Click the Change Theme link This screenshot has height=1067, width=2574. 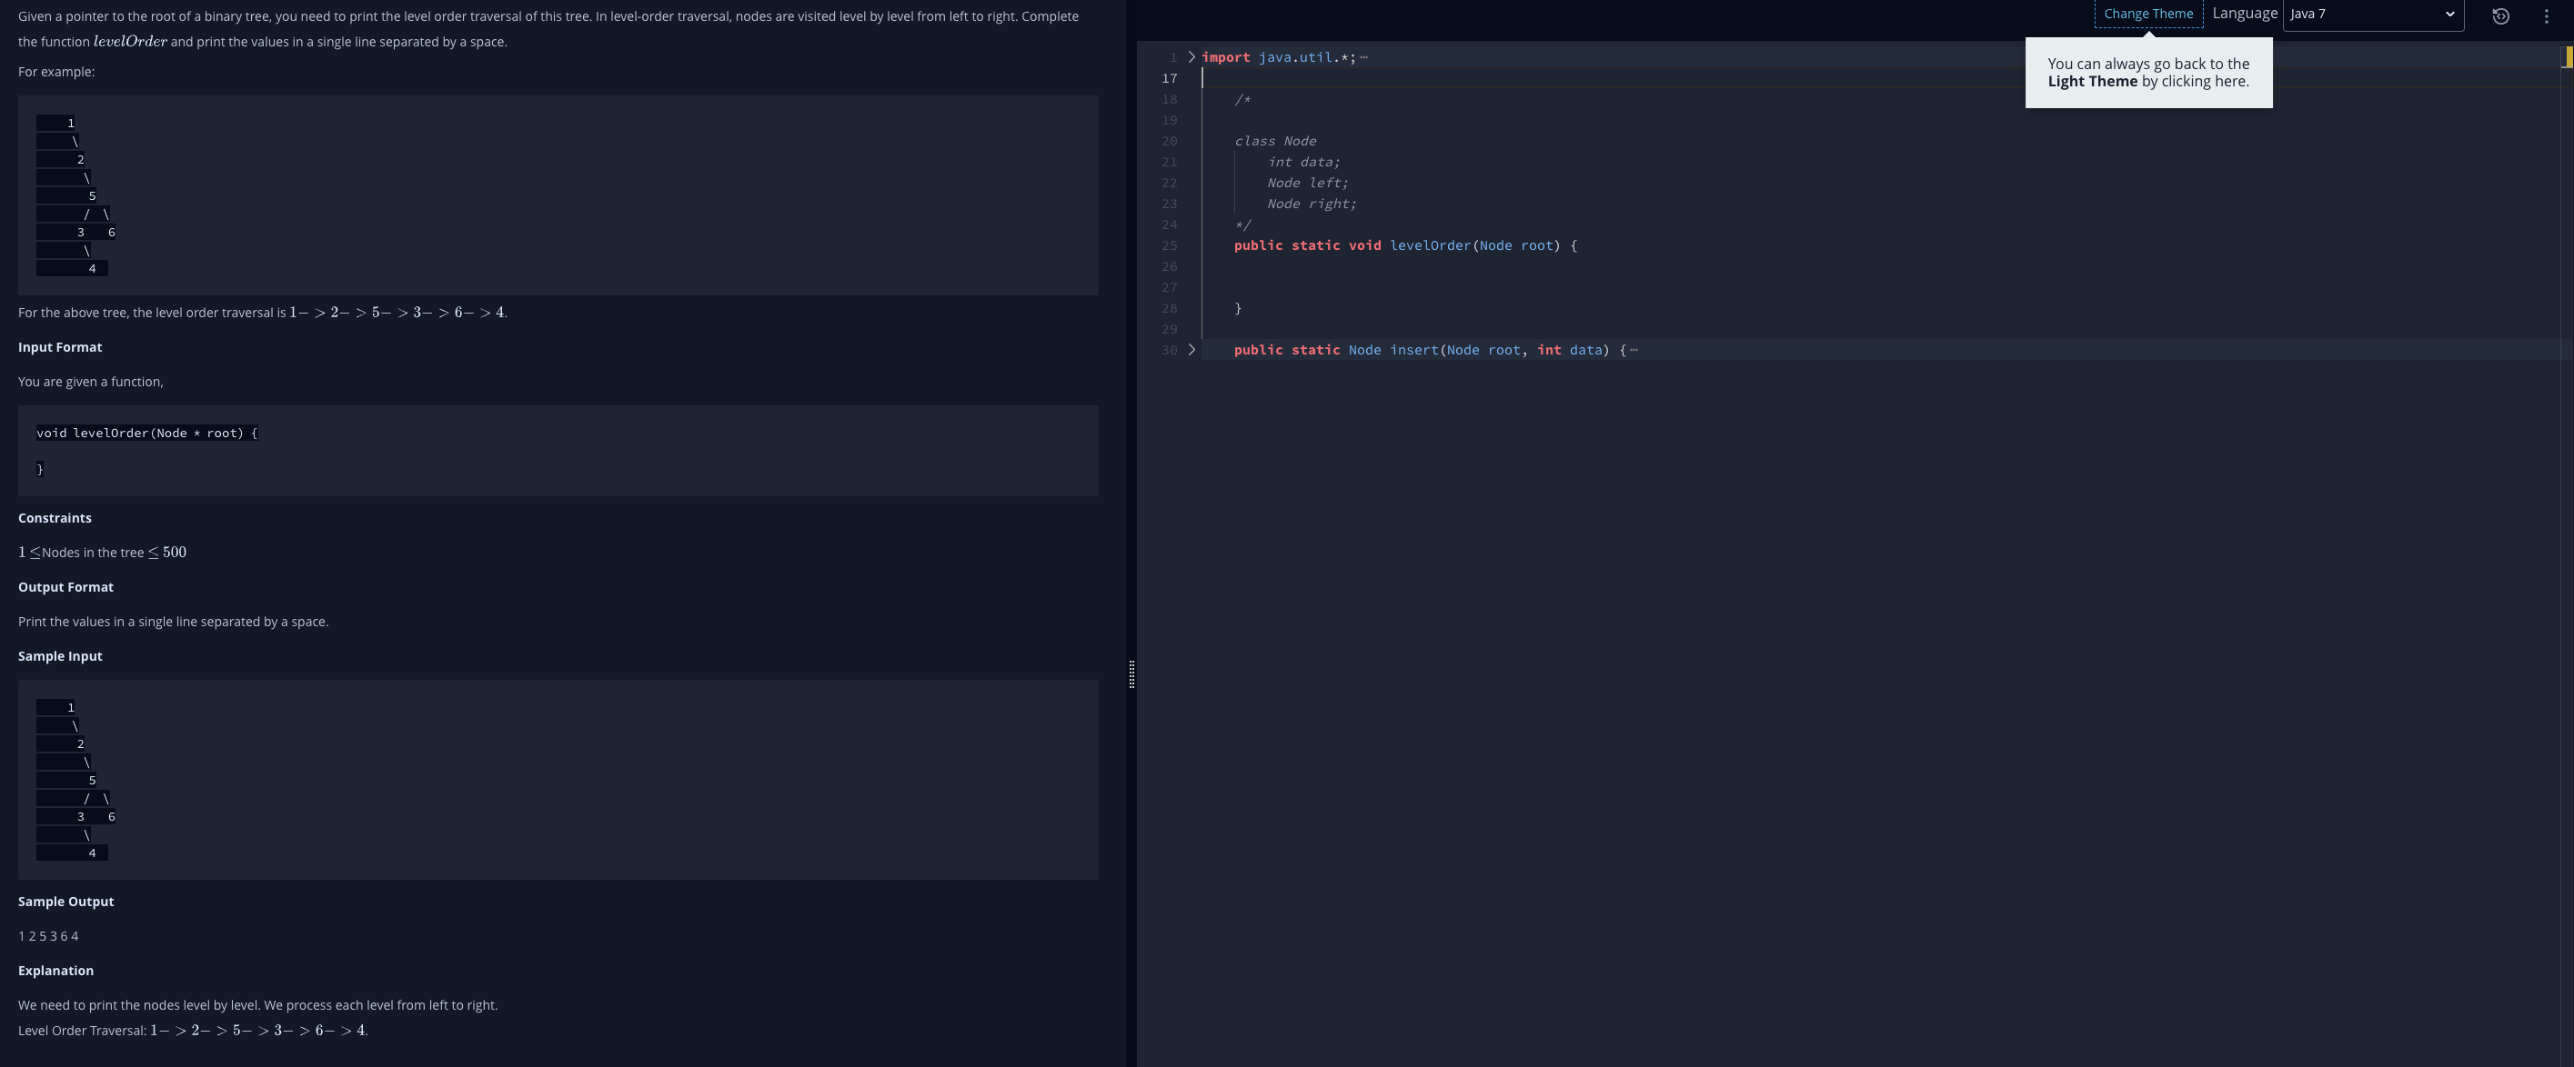point(2147,14)
